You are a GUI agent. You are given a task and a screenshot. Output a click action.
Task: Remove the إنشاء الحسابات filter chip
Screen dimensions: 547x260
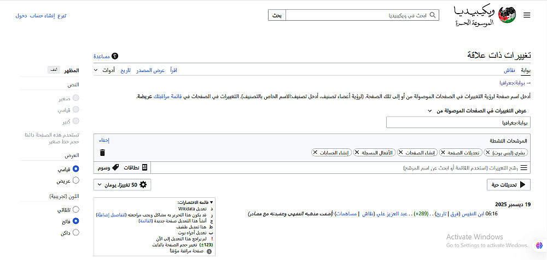315,153
